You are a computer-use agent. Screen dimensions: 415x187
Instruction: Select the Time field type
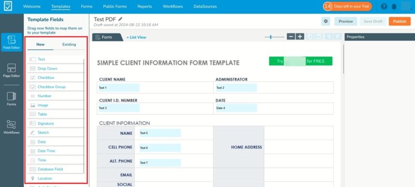point(56,160)
